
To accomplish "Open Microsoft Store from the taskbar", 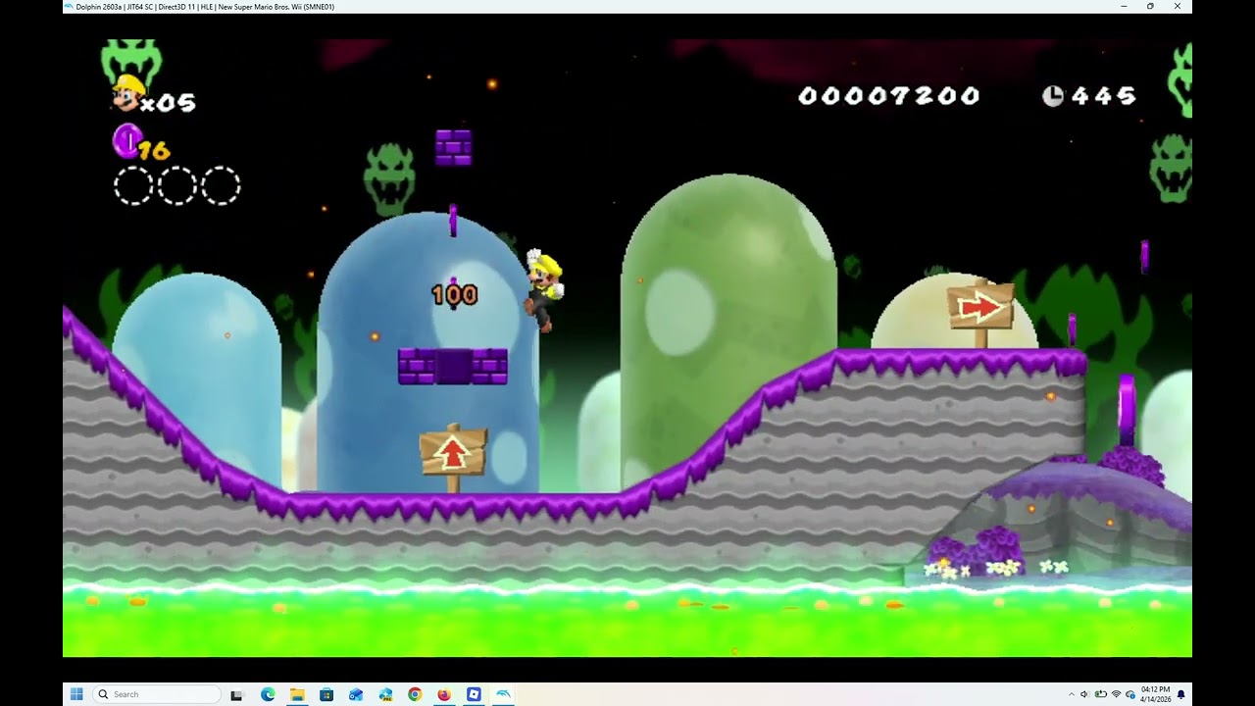I will click(326, 694).
